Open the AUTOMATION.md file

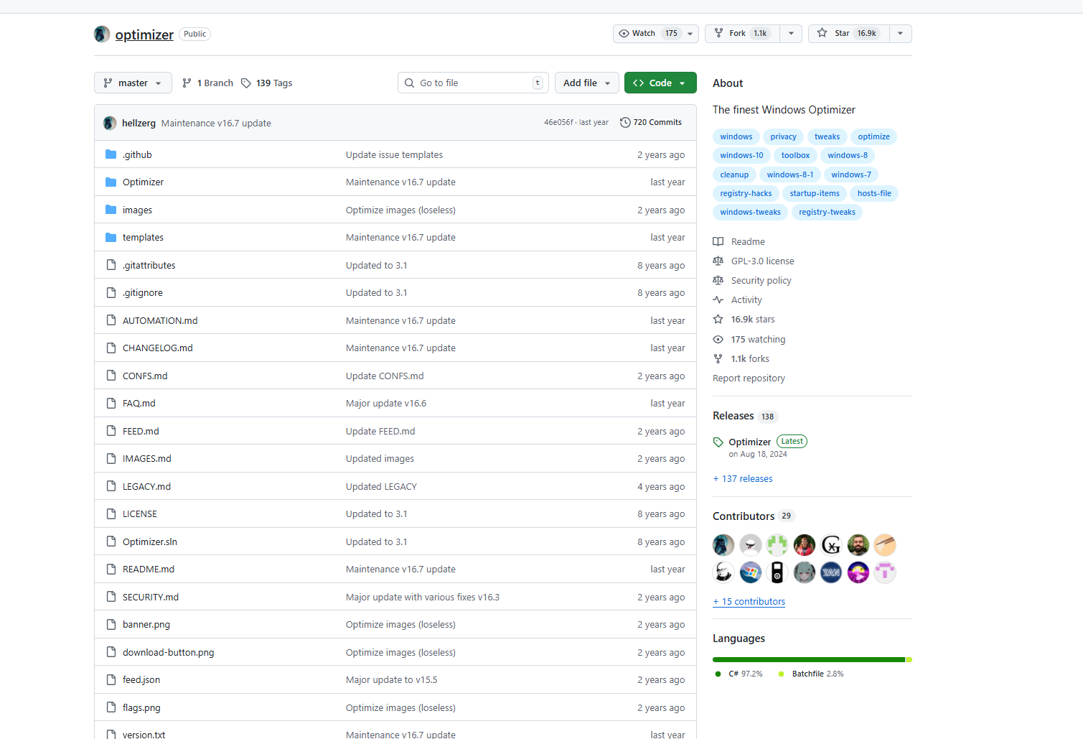point(160,321)
